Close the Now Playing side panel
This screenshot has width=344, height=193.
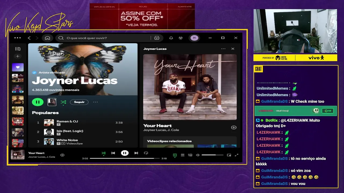coord(233,49)
